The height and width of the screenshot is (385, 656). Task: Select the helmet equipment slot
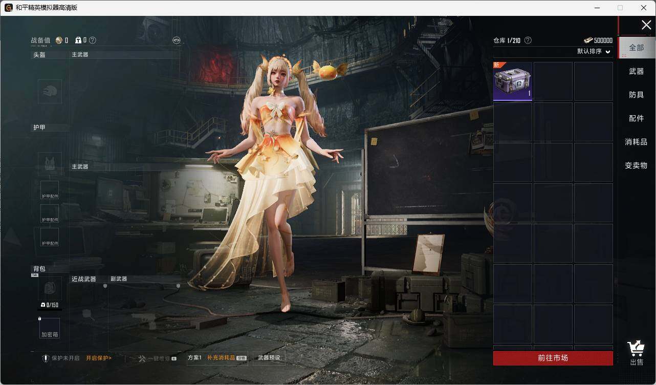[x=50, y=92]
